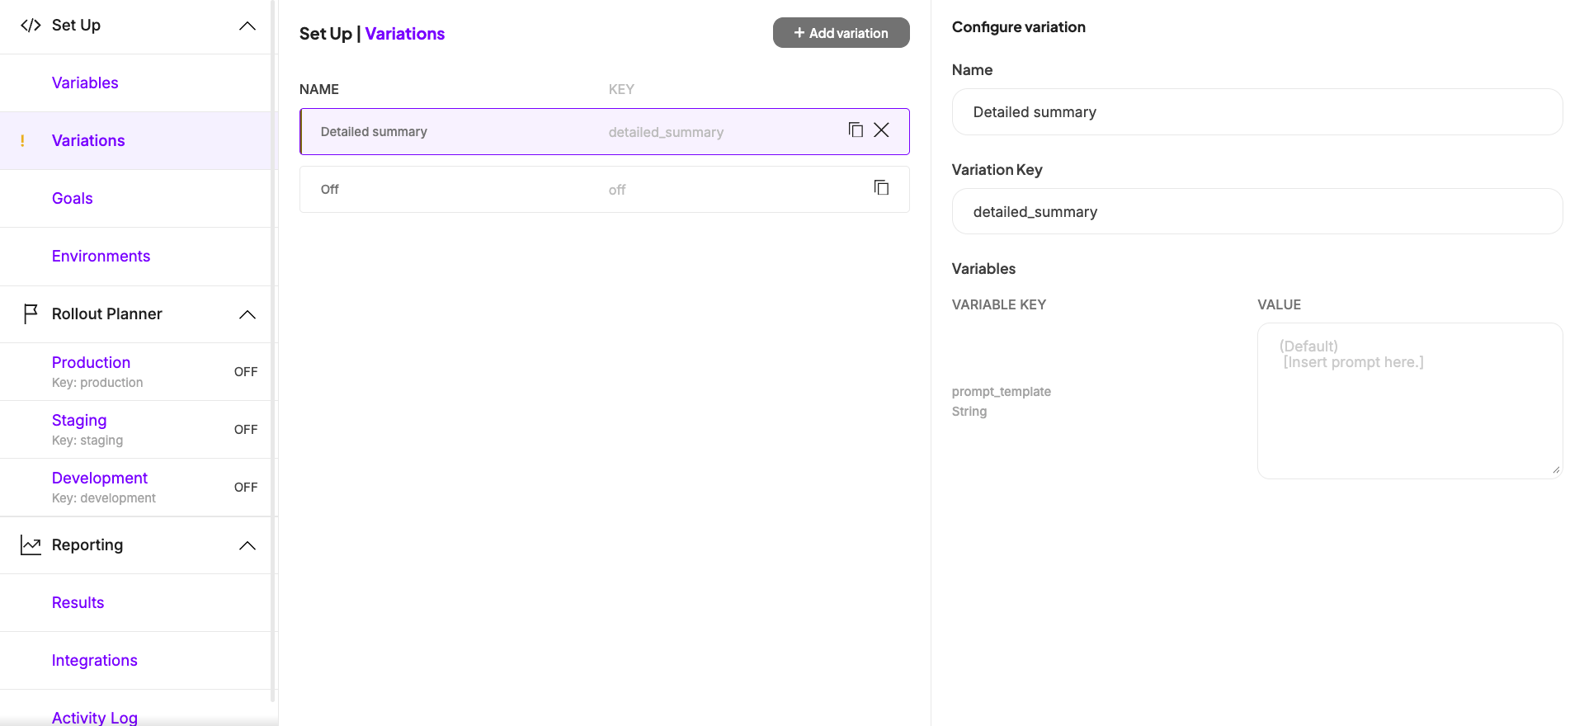Open the Goals page

click(x=73, y=198)
